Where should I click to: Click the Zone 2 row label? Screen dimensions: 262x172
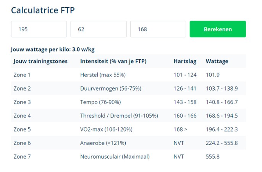pos(22,88)
